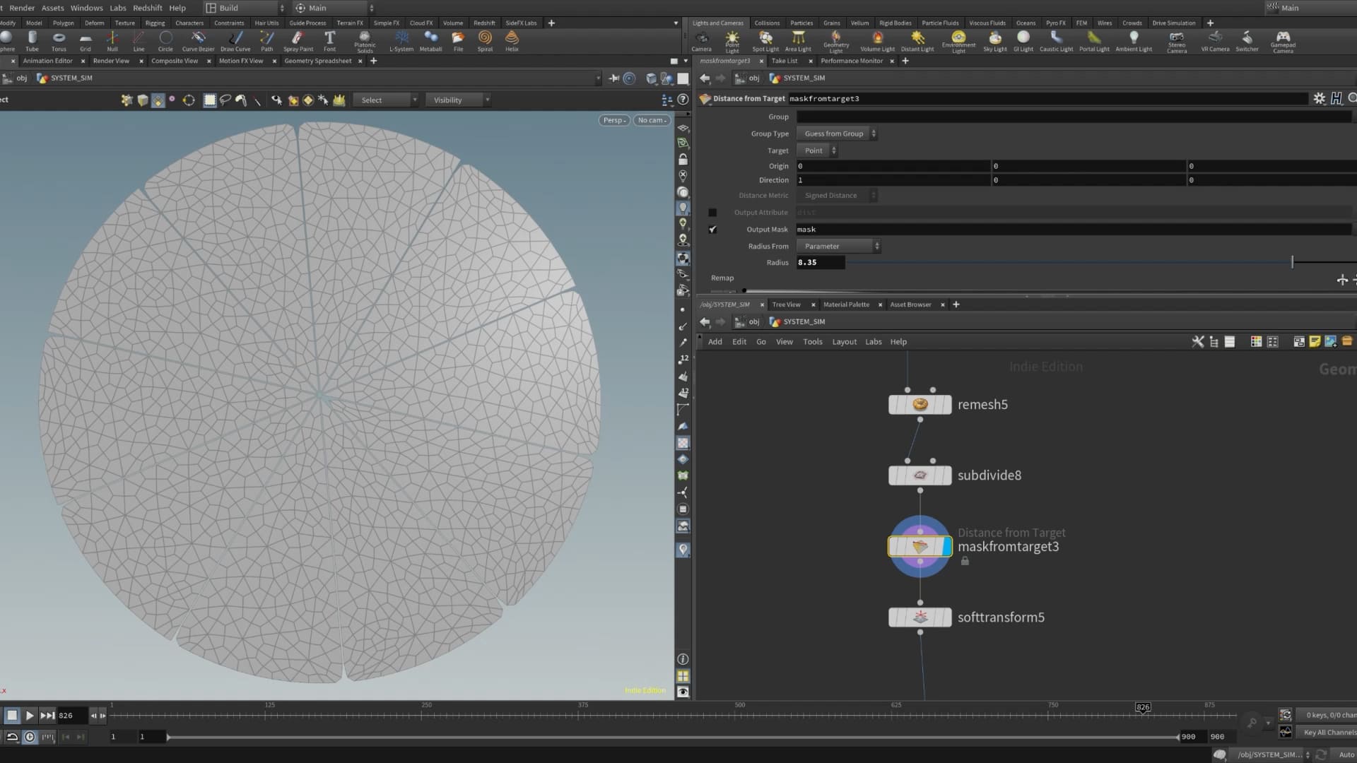Click the Spot Light shelf tool

(x=765, y=41)
